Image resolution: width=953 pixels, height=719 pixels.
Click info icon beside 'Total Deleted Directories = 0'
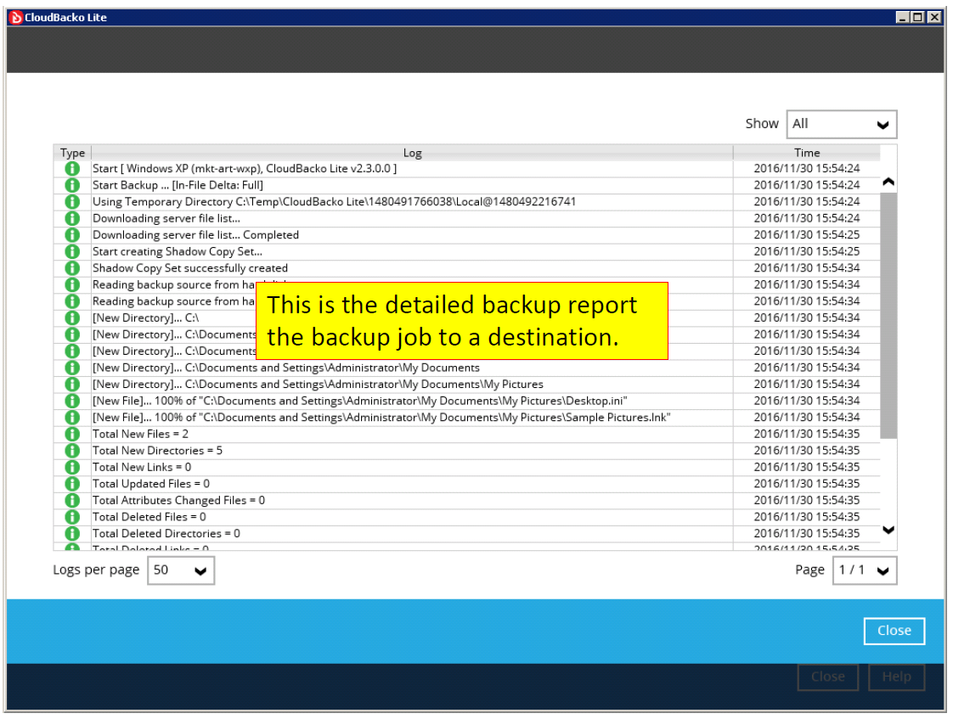pos(72,533)
